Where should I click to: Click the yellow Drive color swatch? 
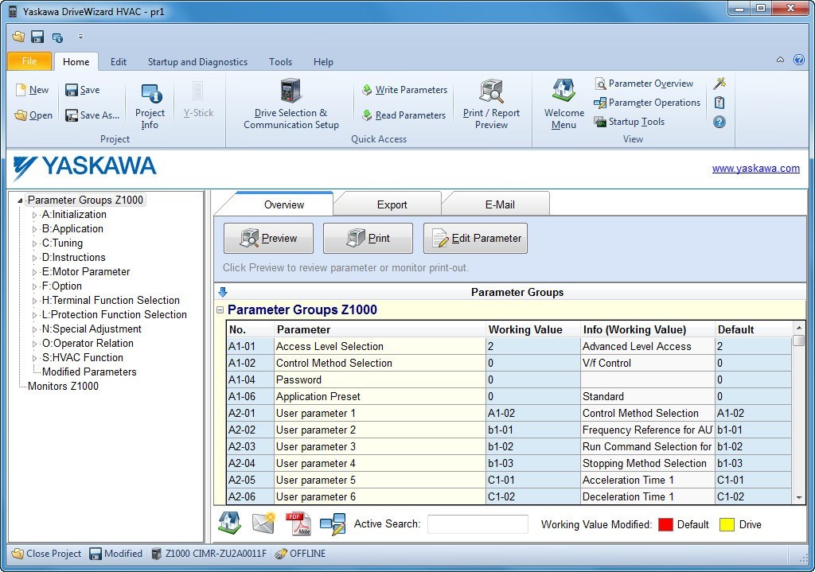pyautogui.click(x=727, y=524)
